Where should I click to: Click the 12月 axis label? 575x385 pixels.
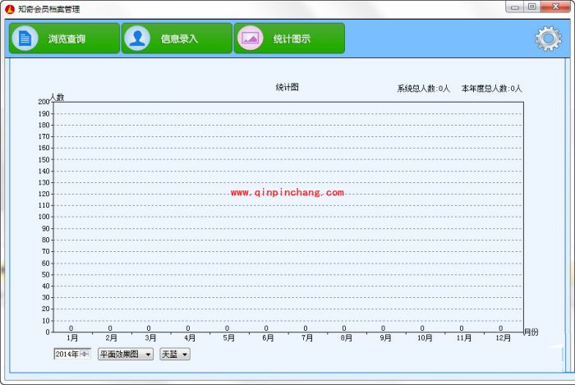click(503, 337)
